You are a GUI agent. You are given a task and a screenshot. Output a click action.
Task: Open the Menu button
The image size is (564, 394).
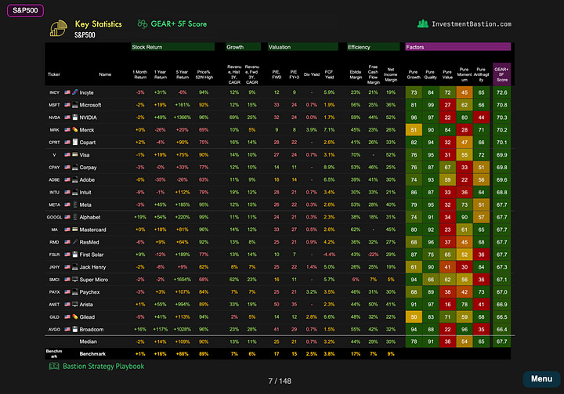[541, 379]
